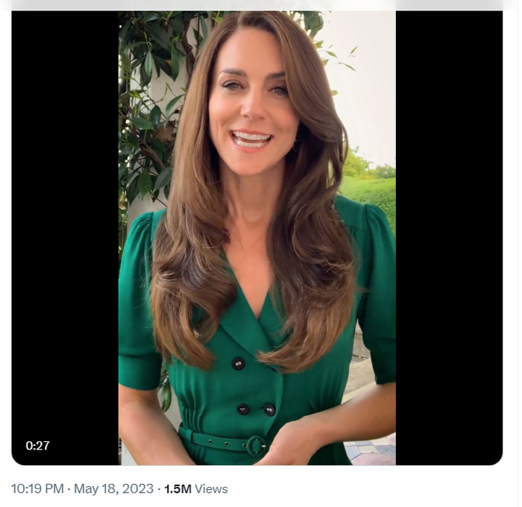Click the pair of black buttons above the belt

[x=256, y=409]
